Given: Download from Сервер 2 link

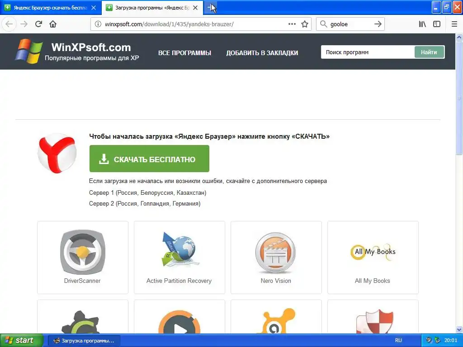Looking at the screenshot, I should 145,204.
